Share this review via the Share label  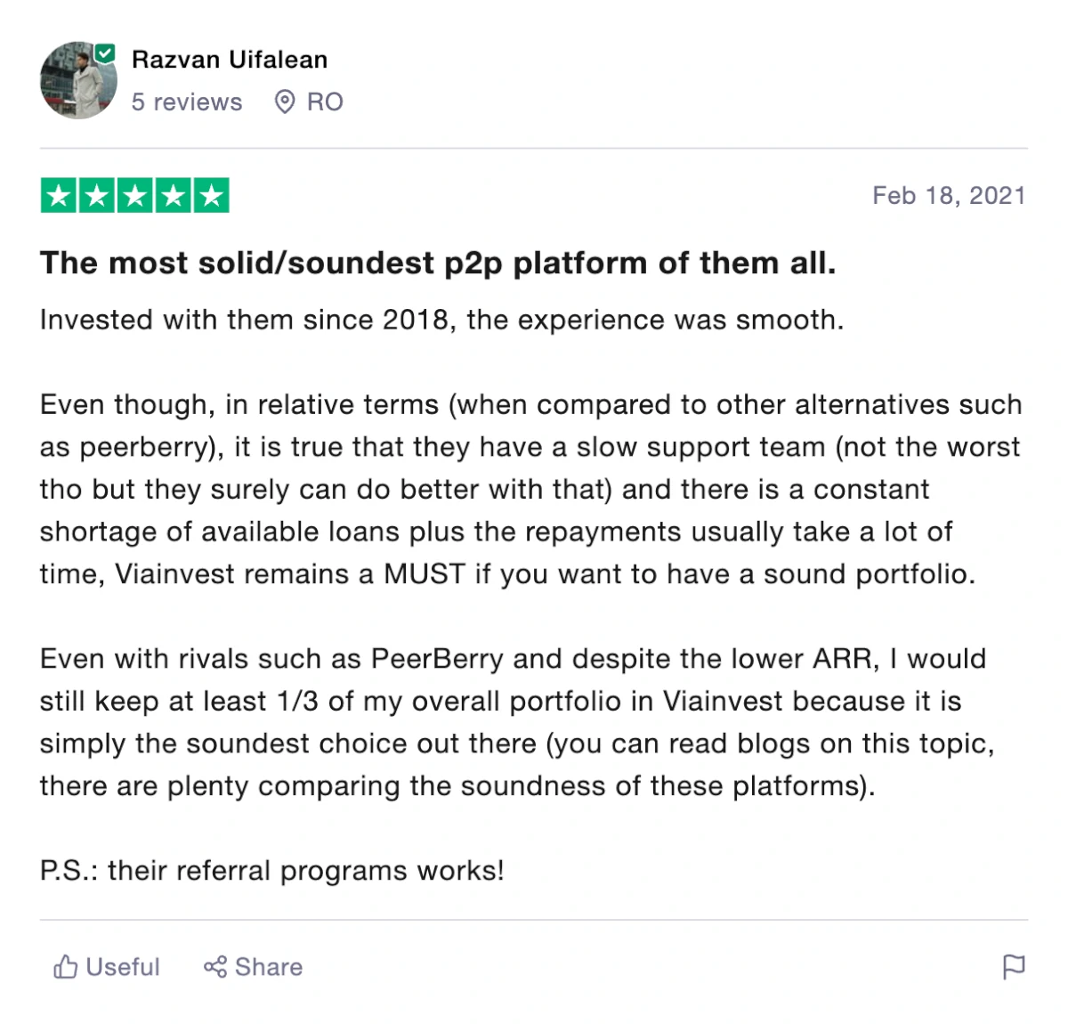tap(269, 967)
